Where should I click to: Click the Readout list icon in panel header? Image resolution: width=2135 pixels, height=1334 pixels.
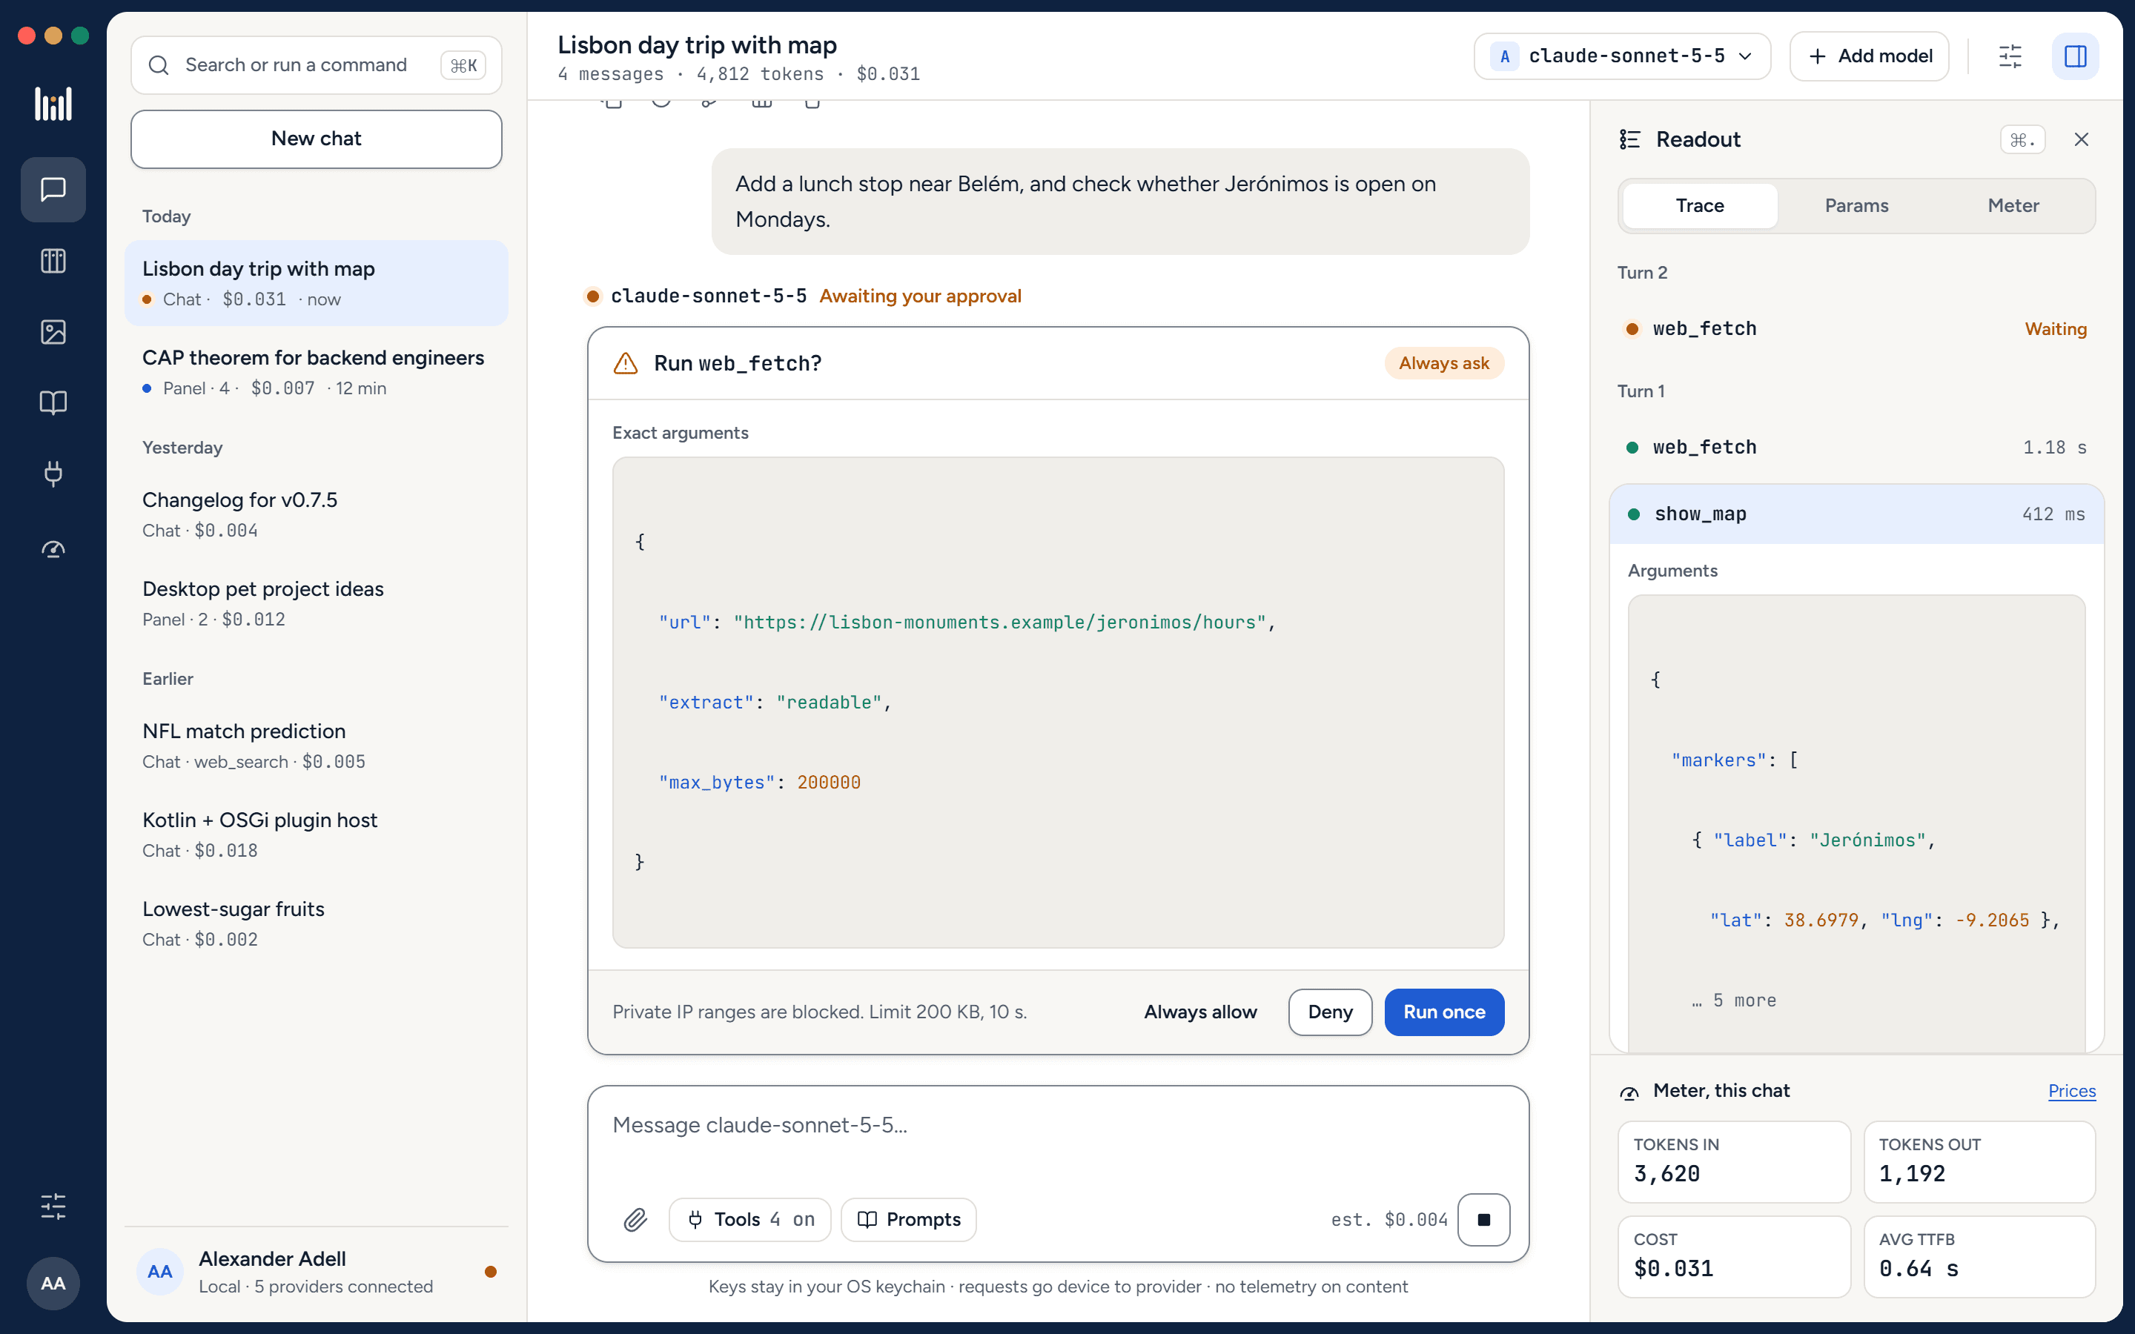tap(1629, 139)
